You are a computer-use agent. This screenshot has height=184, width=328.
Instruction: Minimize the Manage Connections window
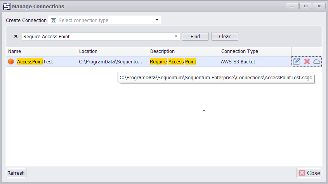(292, 6)
